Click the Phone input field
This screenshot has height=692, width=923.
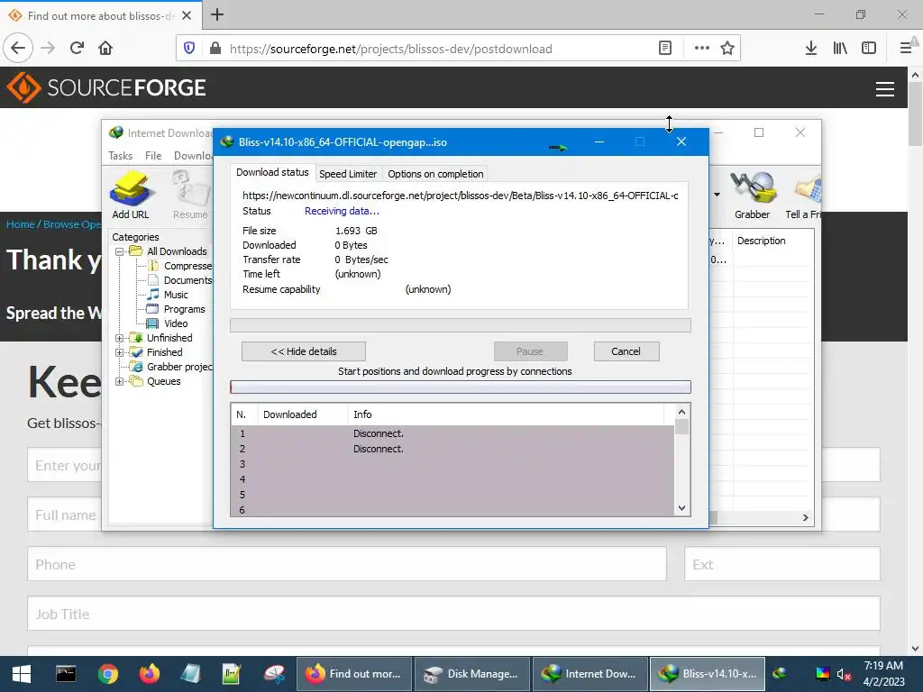coord(347,564)
